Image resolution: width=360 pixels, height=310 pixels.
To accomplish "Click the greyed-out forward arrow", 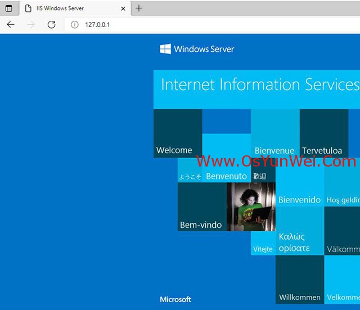I will click(x=31, y=24).
